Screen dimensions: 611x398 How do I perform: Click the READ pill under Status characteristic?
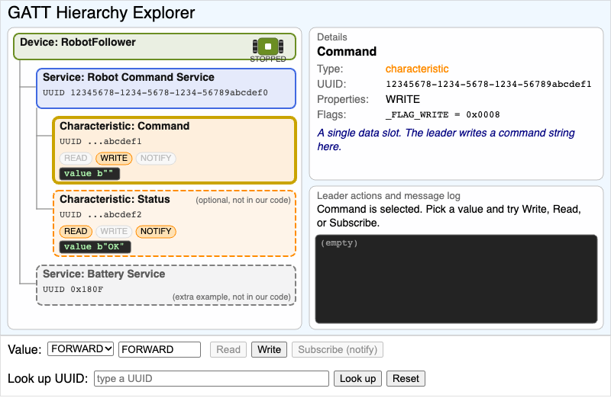(76, 232)
